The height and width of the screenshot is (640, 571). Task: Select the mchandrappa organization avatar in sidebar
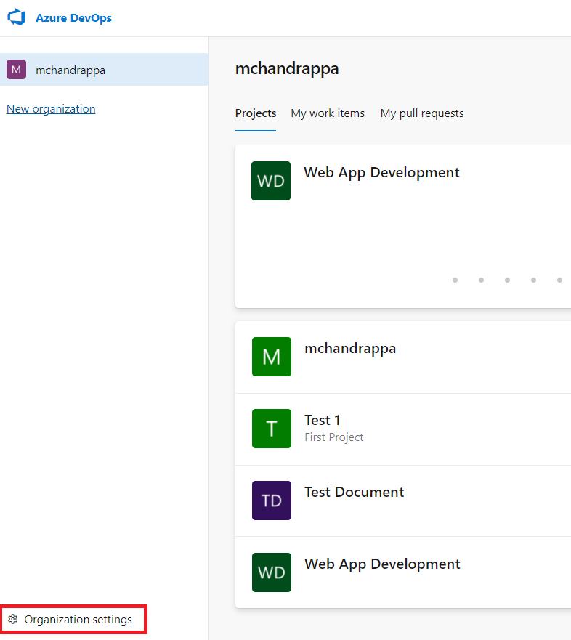point(16,70)
